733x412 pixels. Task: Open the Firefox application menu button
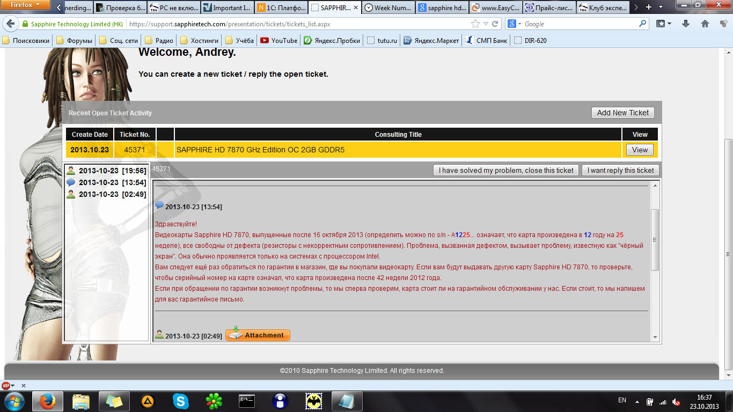pyautogui.click(x=26, y=5)
